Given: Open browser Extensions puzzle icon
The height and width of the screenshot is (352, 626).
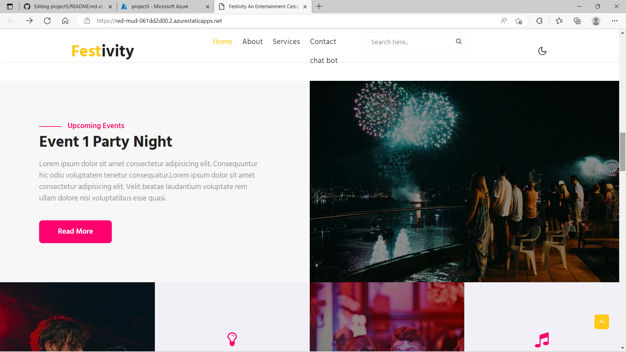Looking at the screenshot, I should 539,21.
